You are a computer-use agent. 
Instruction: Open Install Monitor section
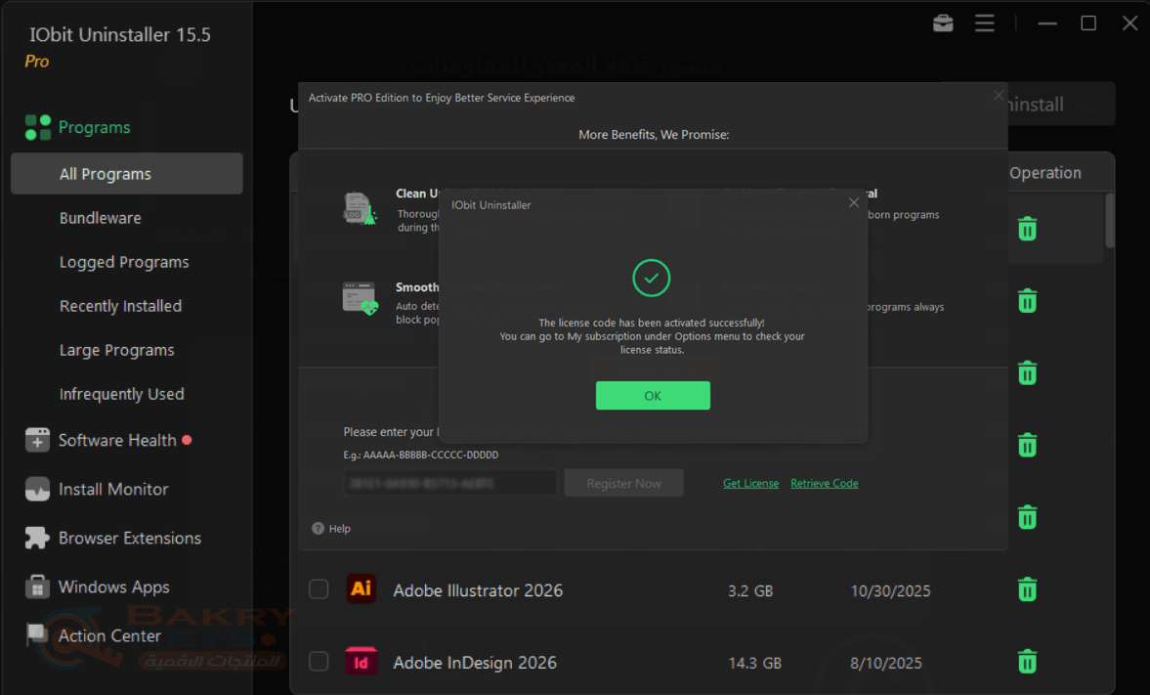click(x=113, y=489)
